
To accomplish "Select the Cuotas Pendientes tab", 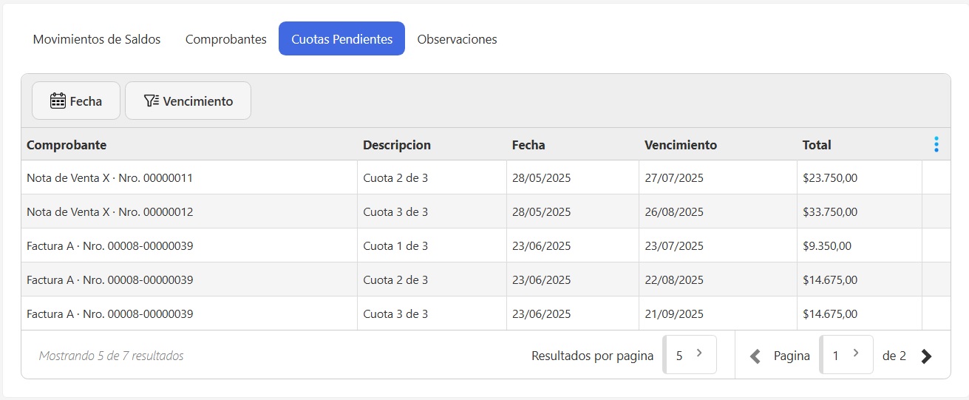I will tap(341, 39).
